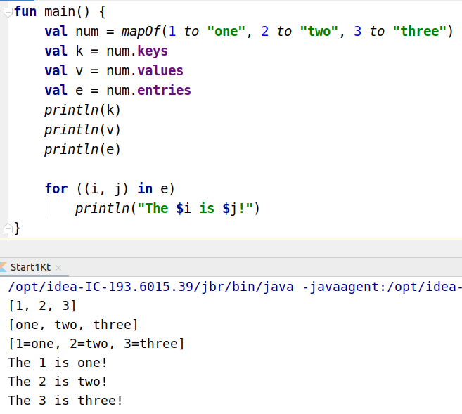
Task: Click the 'keys' property in code
Action: click(153, 51)
